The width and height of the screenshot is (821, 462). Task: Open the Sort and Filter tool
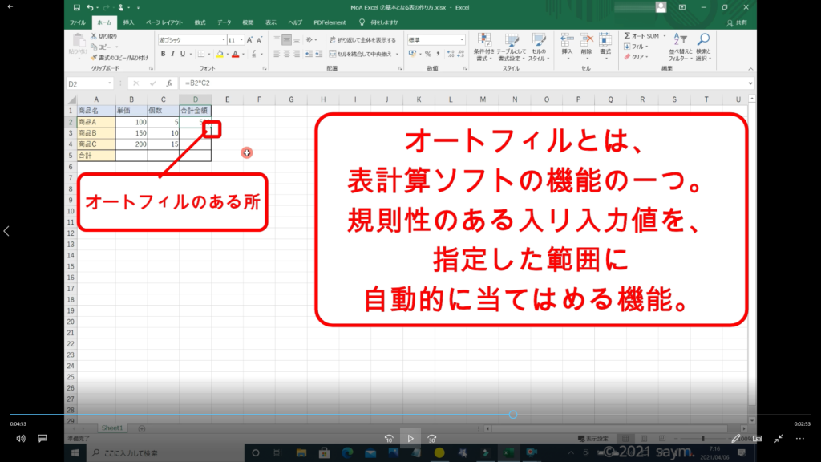click(x=679, y=47)
